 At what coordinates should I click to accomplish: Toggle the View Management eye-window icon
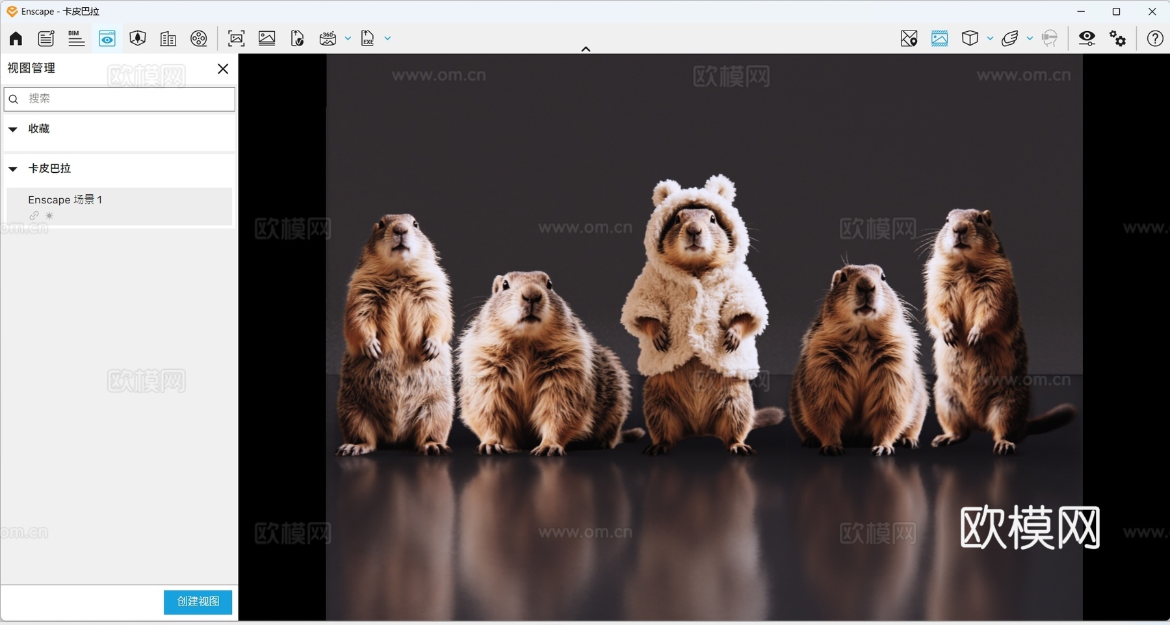tap(107, 38)
